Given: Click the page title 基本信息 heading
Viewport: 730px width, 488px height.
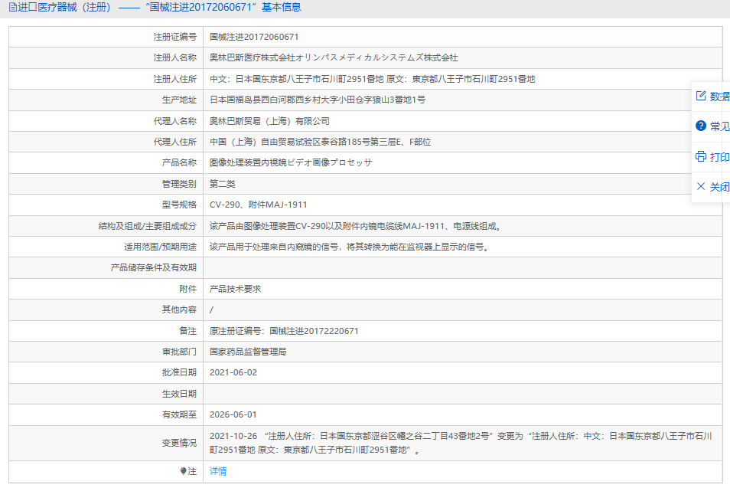Looking at the screenshot, I should pyautogui.click(x=281, y=7).
